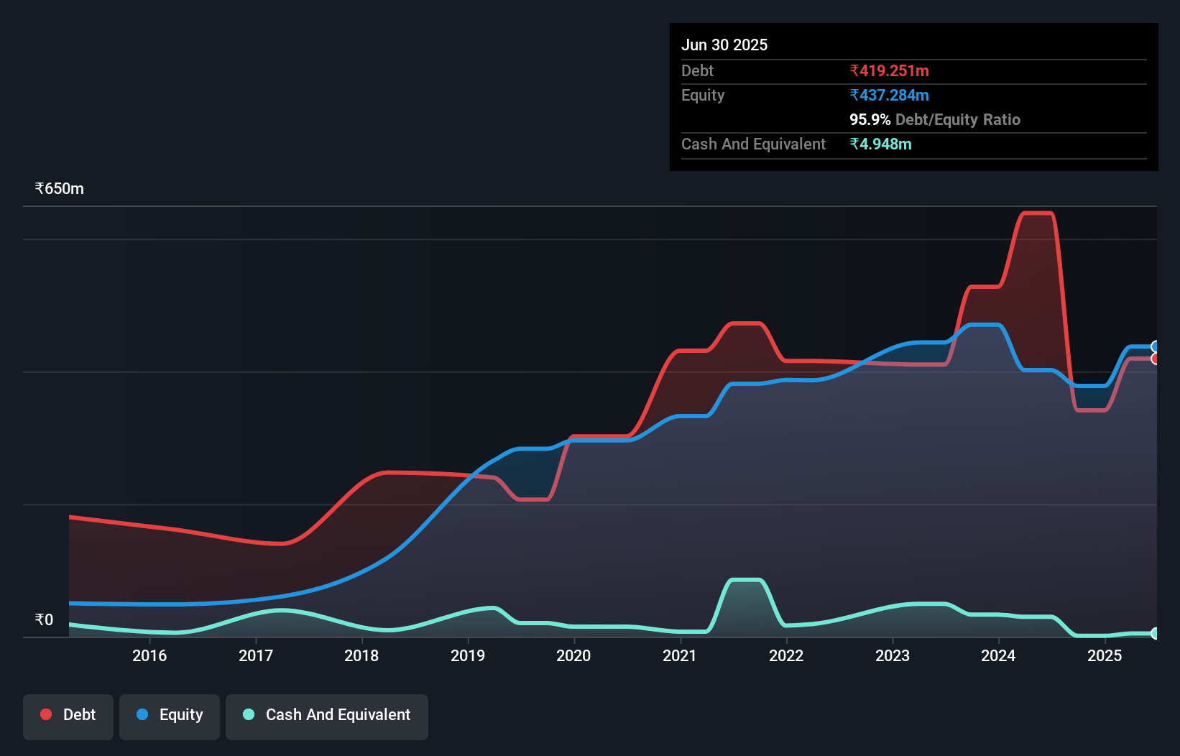Screen dimensions: 1180x756
Task: Select the 2016 label on the x-axis
Action: [149, 656]
